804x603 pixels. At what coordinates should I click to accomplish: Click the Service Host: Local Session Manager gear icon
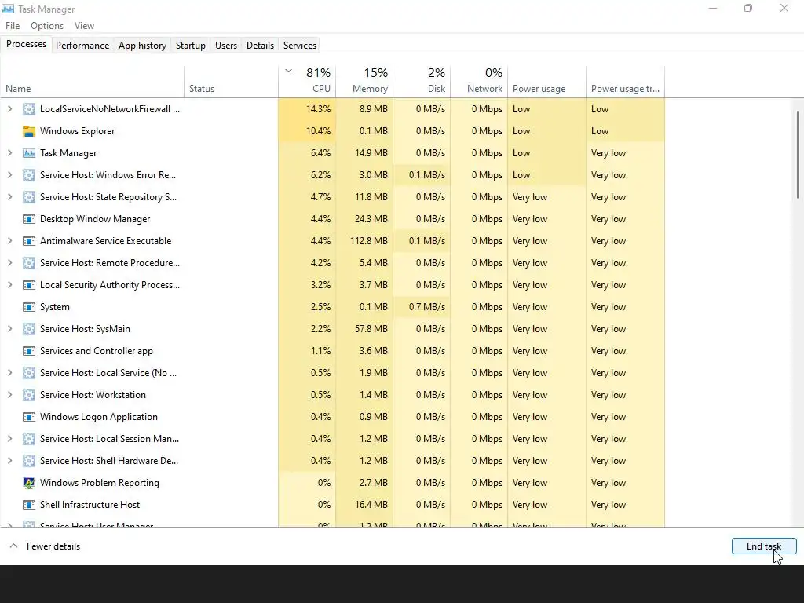29,439
